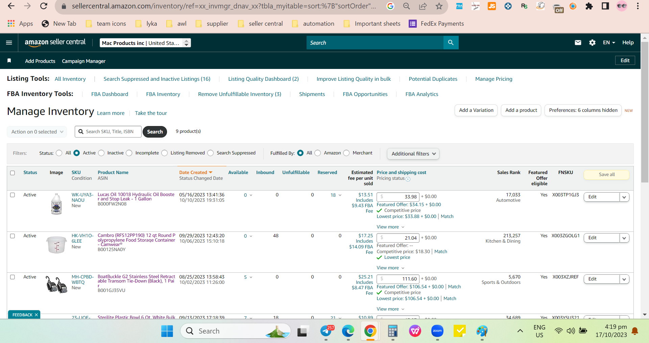Screen dimensions: 649x343
Task: Open the Google icon in address bar
Action: coord(390,6)
